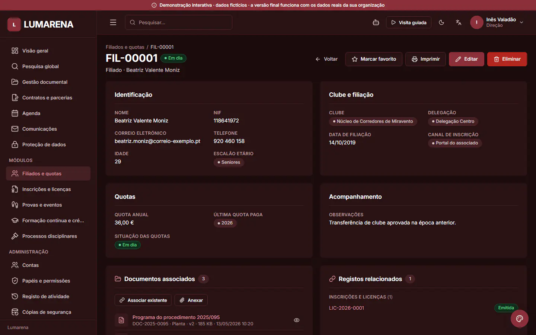536x335 pixels.
Task: Click the Provas e eventos icon
Action: pos(15,205)
